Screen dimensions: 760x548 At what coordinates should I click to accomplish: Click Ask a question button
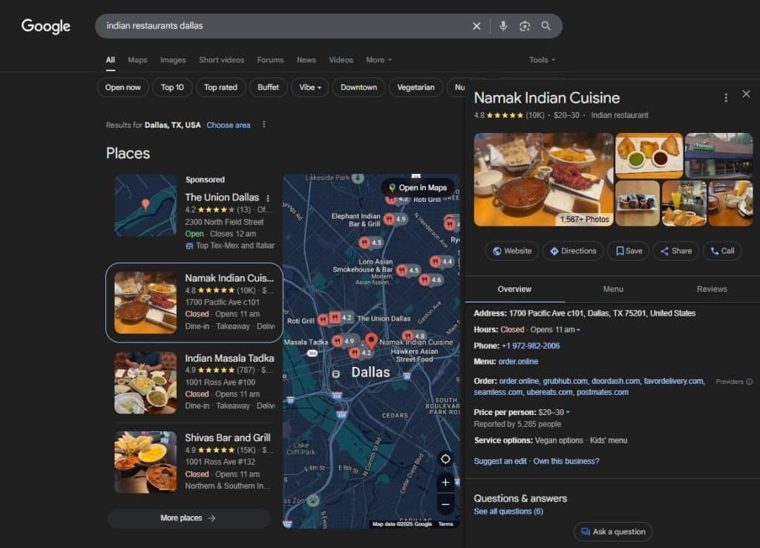click(x=613, y=532)
